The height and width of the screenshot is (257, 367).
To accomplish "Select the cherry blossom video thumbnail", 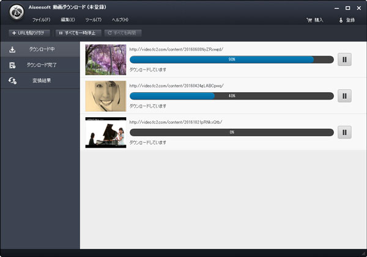I will tap(105, 60).
